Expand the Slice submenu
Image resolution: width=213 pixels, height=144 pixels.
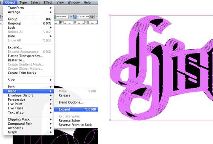point(28,80)
